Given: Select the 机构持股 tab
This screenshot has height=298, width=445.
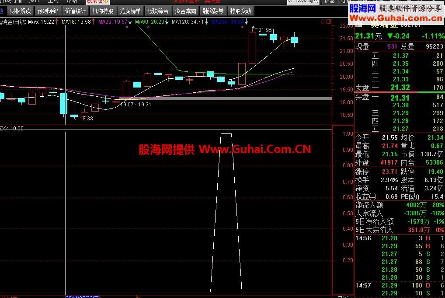Looking at the screenshot, I should [x=103, y=11].
